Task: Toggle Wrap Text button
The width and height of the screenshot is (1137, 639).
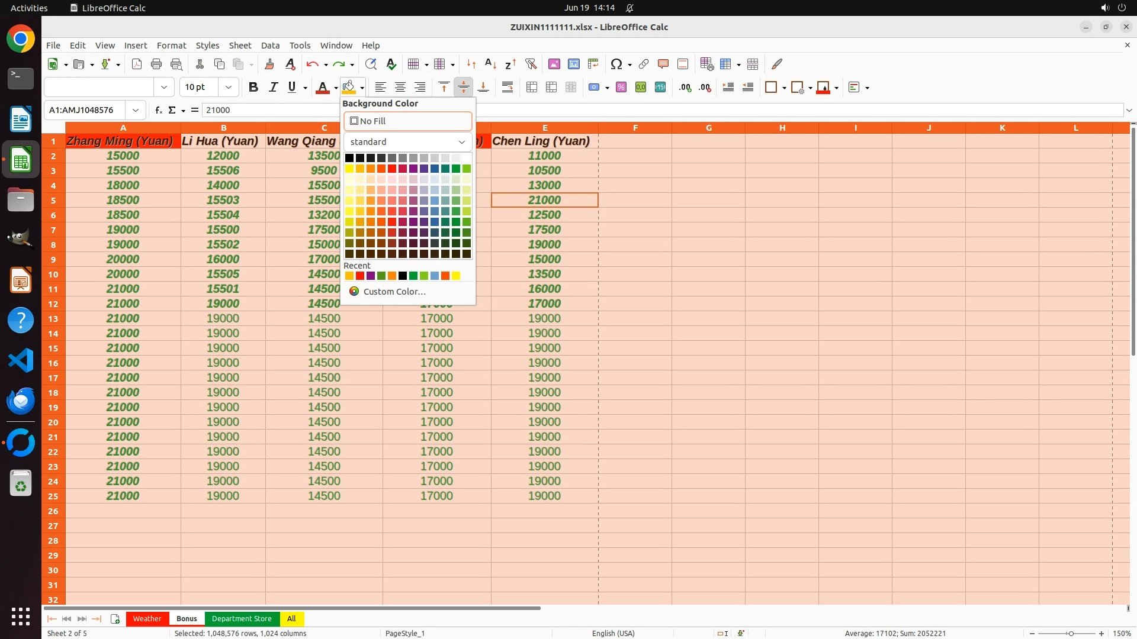Action: (x=508, y=88)
